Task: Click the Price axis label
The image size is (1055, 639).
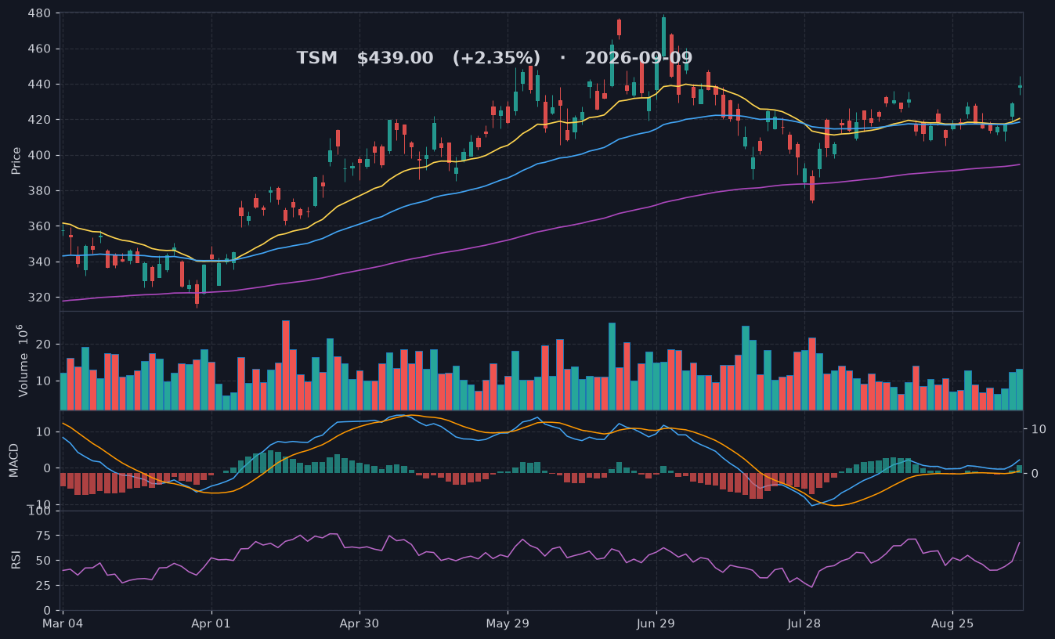Action: pos(16,160)
